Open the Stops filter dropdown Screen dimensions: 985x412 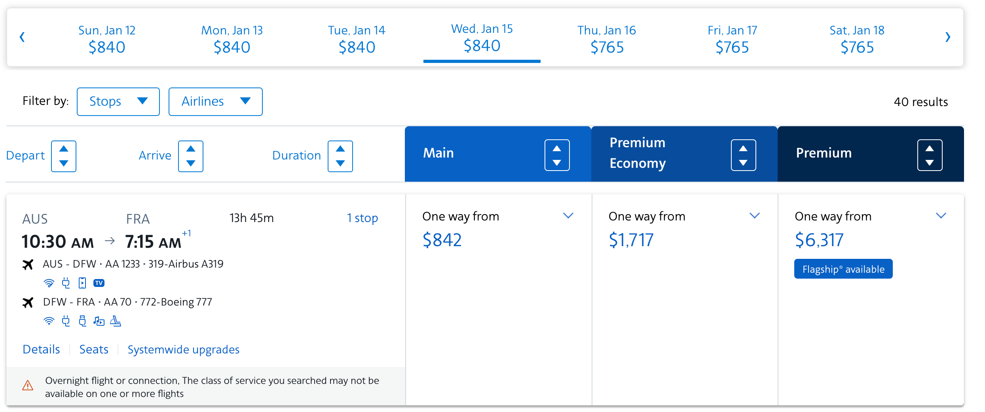point(118,101)
